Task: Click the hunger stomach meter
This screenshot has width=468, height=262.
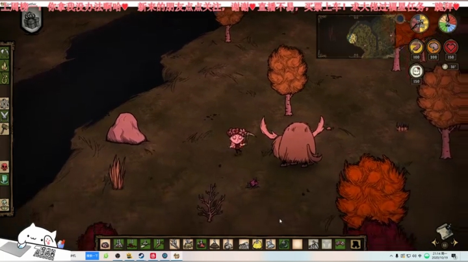Action: pos(416,47)
